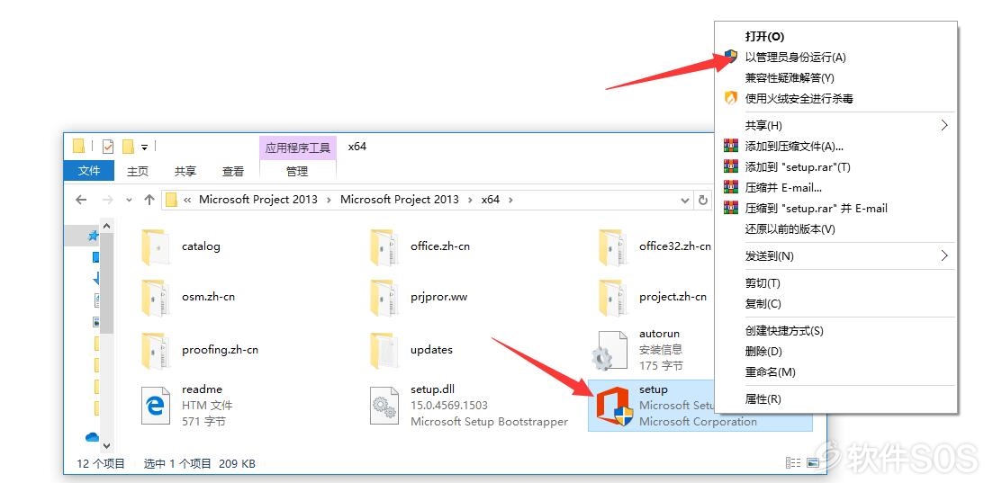The image size is (993, 483).
Task: Select the office.zh-cn folder
Action: [x=420, y=246]
